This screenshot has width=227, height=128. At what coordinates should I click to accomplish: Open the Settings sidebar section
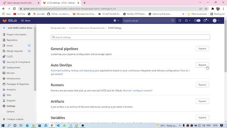(11, 106)
